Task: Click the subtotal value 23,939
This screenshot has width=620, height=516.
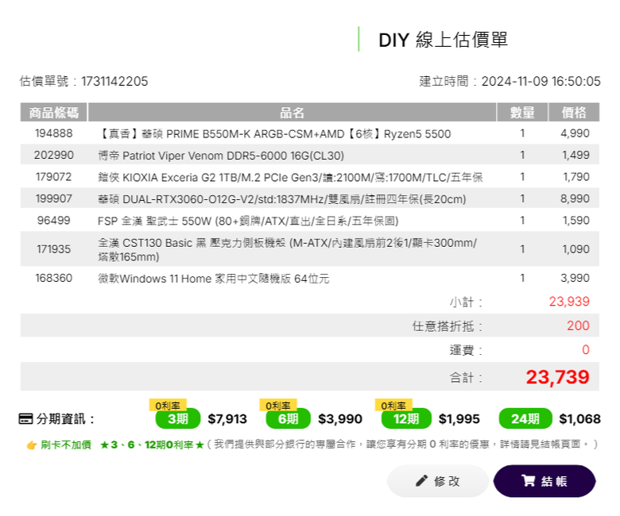Action: pos(569,302)
